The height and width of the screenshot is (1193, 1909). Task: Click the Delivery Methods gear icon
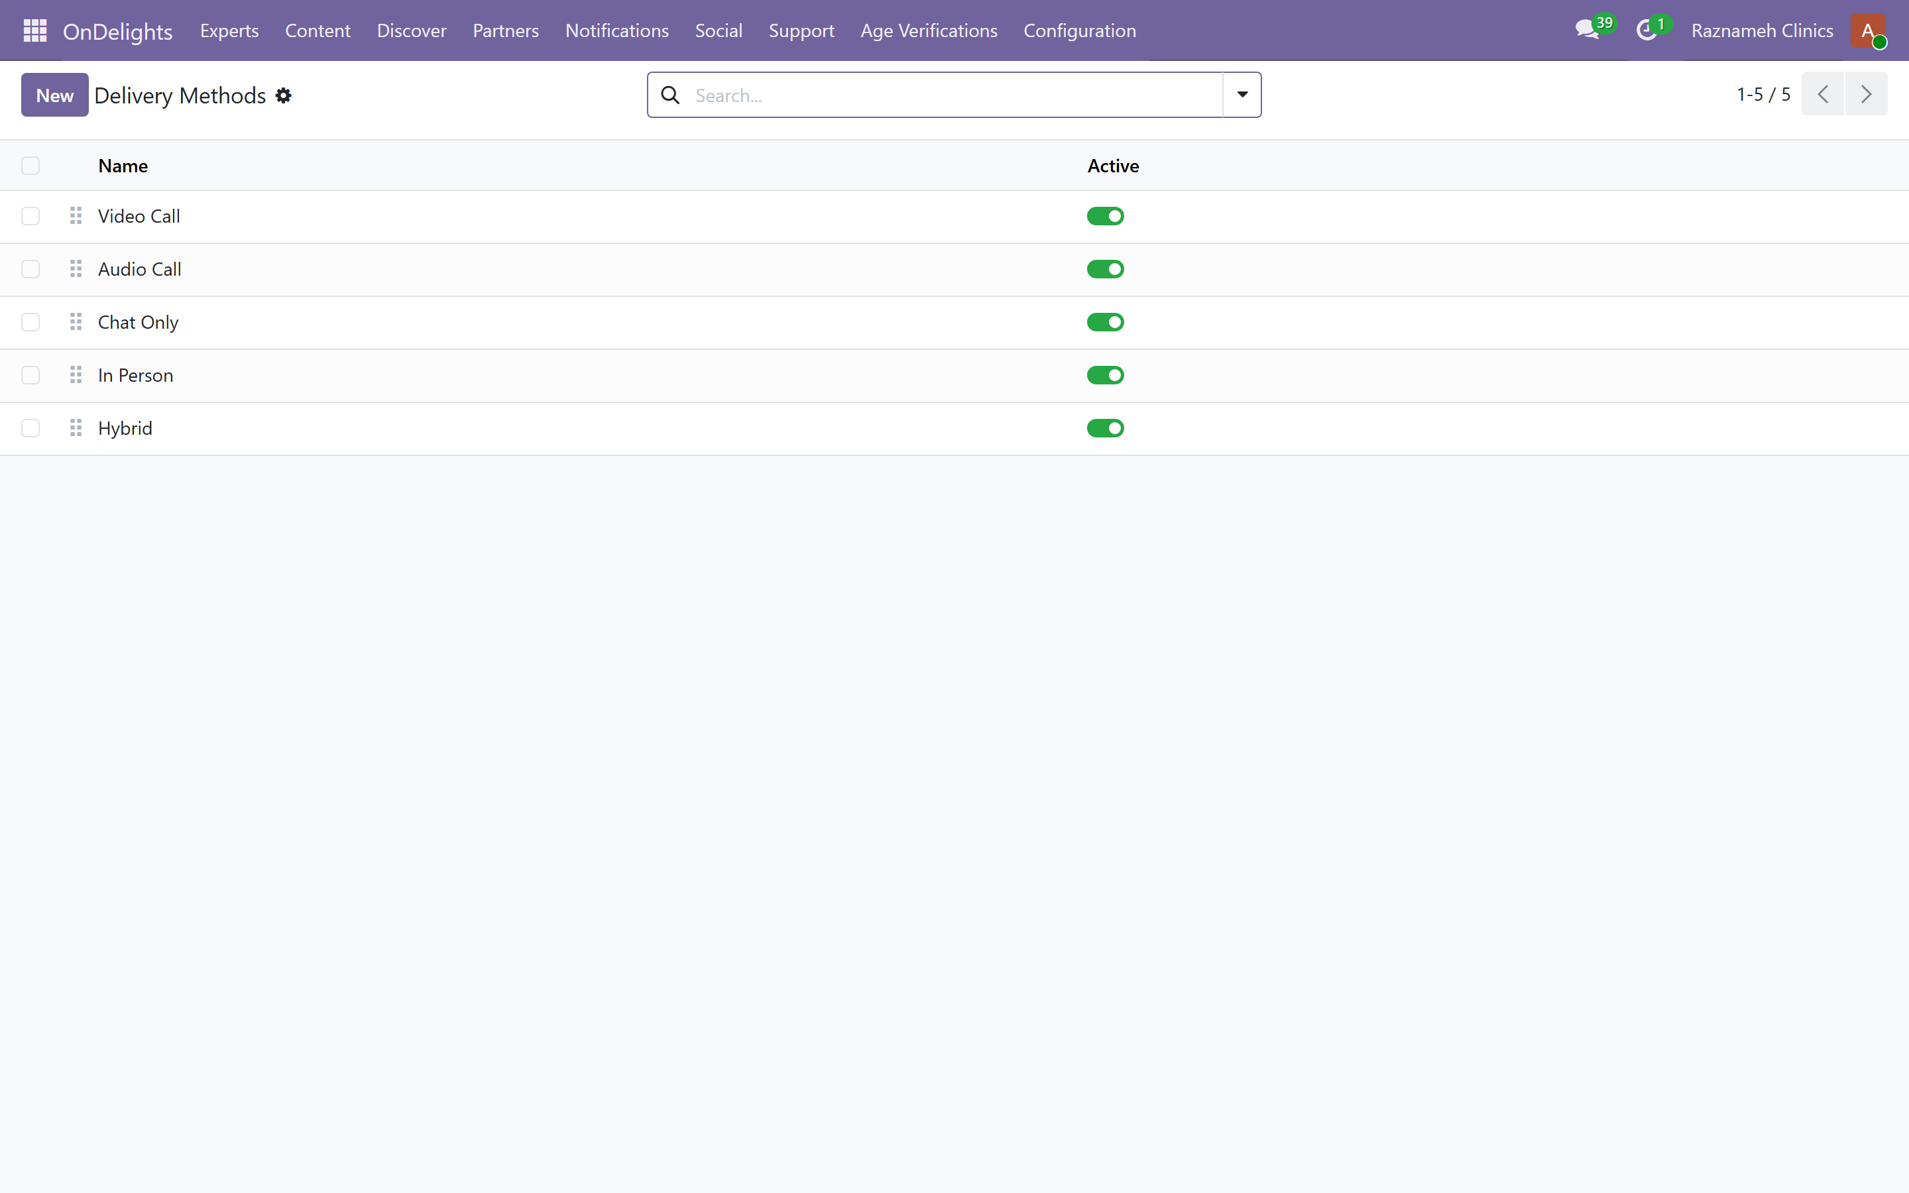tap(283, 95)
